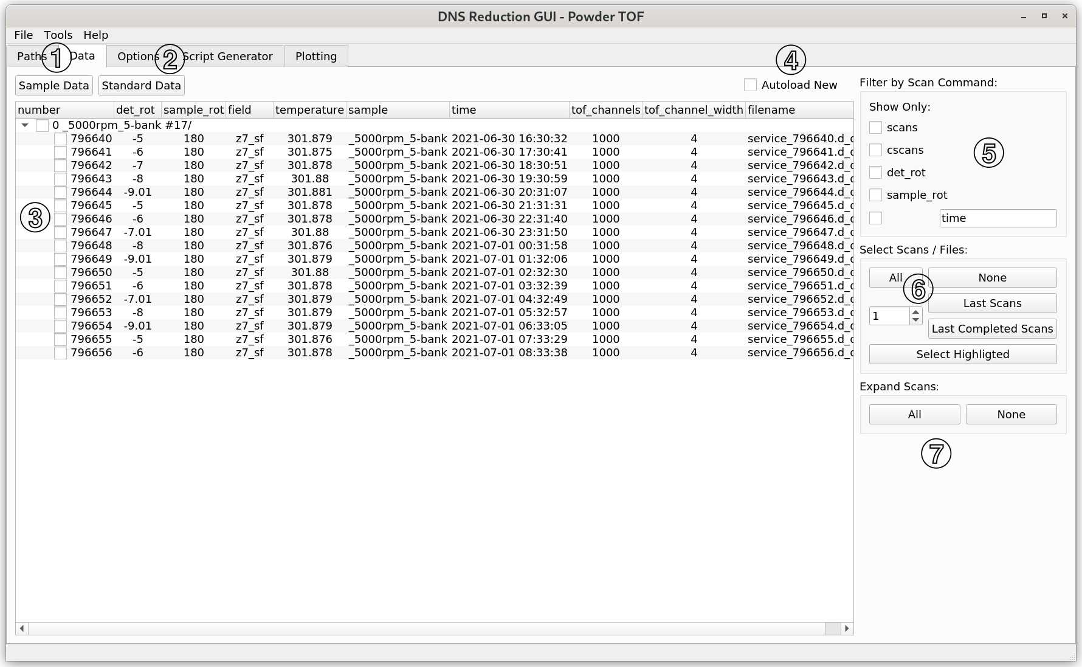The width and height of the screenshot is (1082, 667).
Task: Click the Sample Data button
Action: [53, 86]
